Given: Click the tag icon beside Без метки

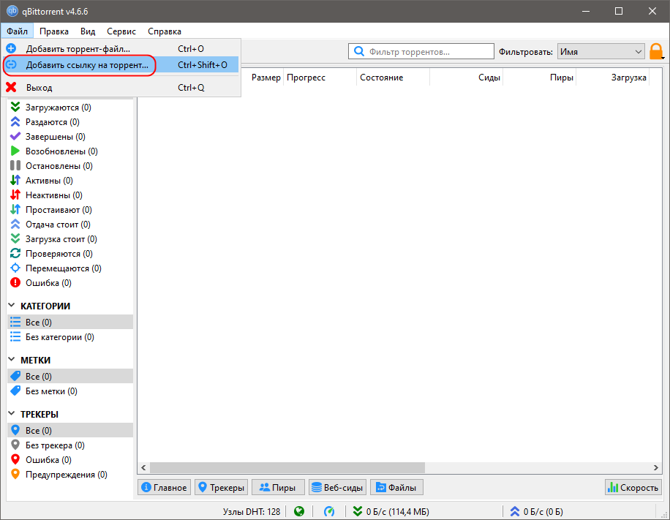Looking at the screenshot, I should tap(15, 391).
